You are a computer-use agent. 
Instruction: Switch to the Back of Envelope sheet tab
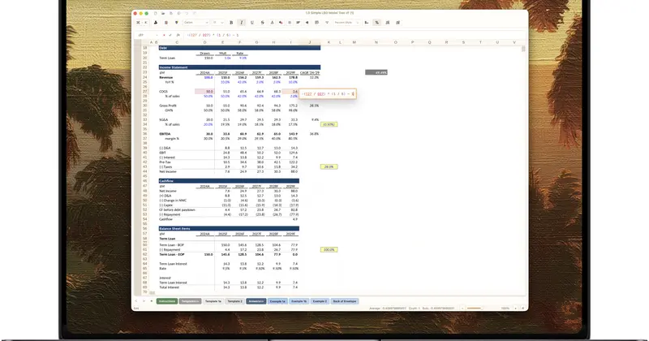(x=344, y=301)
